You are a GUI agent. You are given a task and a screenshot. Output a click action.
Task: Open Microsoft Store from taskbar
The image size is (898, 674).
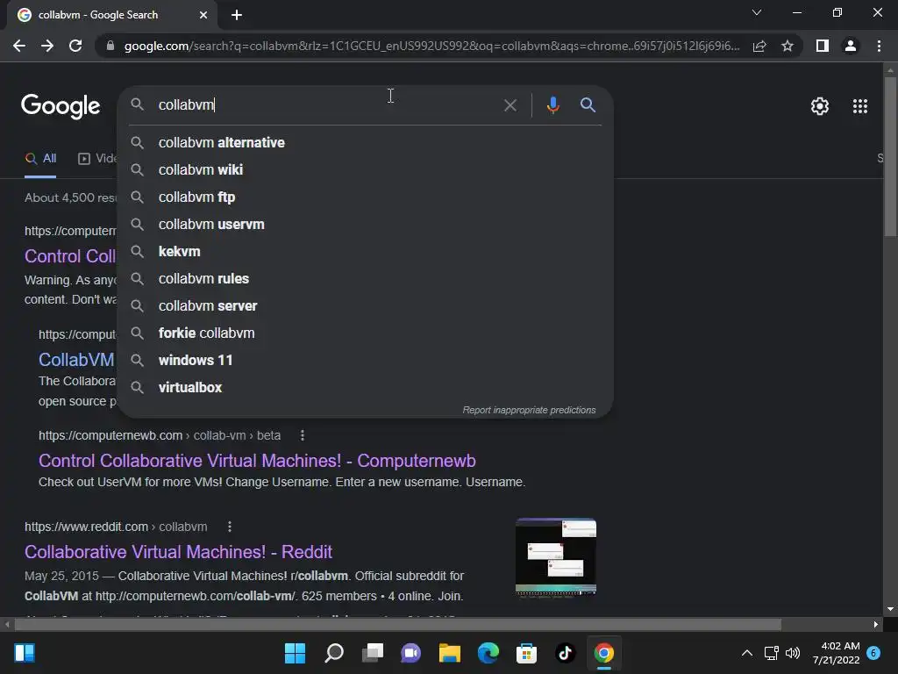526,653
